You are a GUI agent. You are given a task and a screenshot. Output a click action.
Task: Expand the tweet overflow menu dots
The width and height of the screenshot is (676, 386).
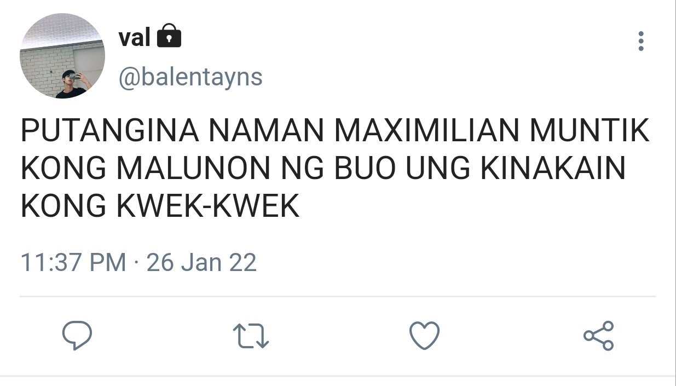point(641,42)
